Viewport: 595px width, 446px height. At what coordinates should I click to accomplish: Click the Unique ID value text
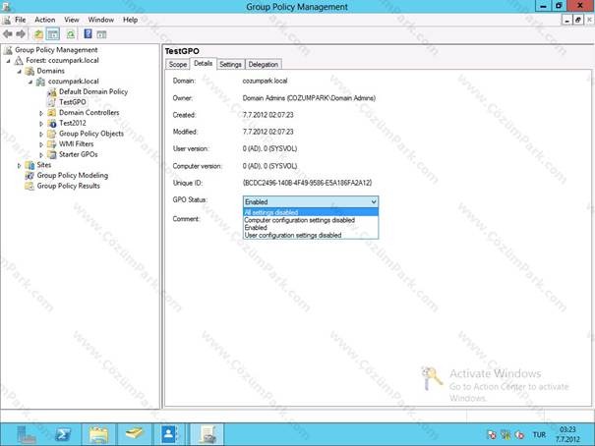click(x=308, y=183)
